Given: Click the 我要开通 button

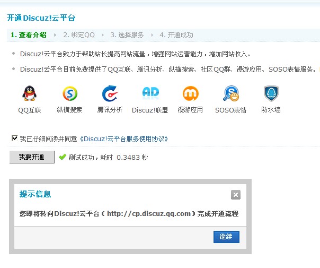Looking at the screenshot, I should [x=32, y=157].
